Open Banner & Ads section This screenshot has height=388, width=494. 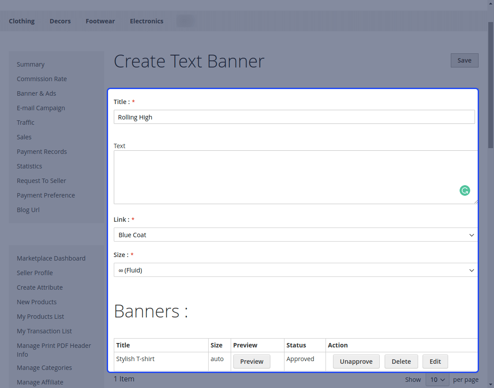coord(36,93)
